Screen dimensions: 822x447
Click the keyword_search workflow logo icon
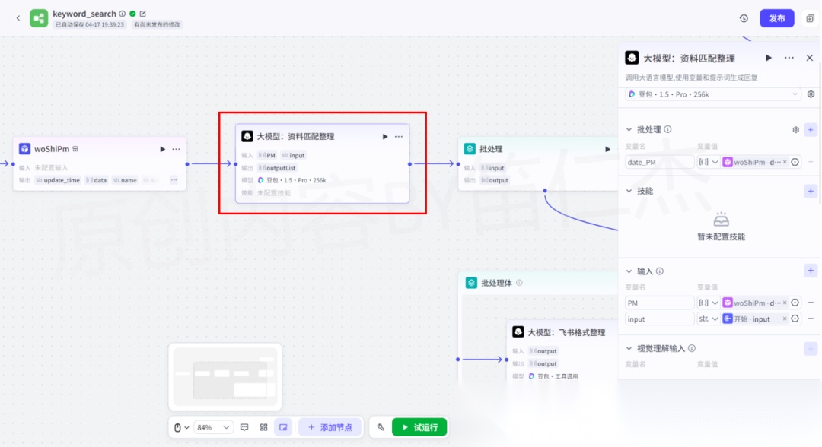coord(39,18)
